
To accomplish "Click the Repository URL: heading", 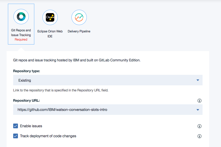I will point(26,101).
